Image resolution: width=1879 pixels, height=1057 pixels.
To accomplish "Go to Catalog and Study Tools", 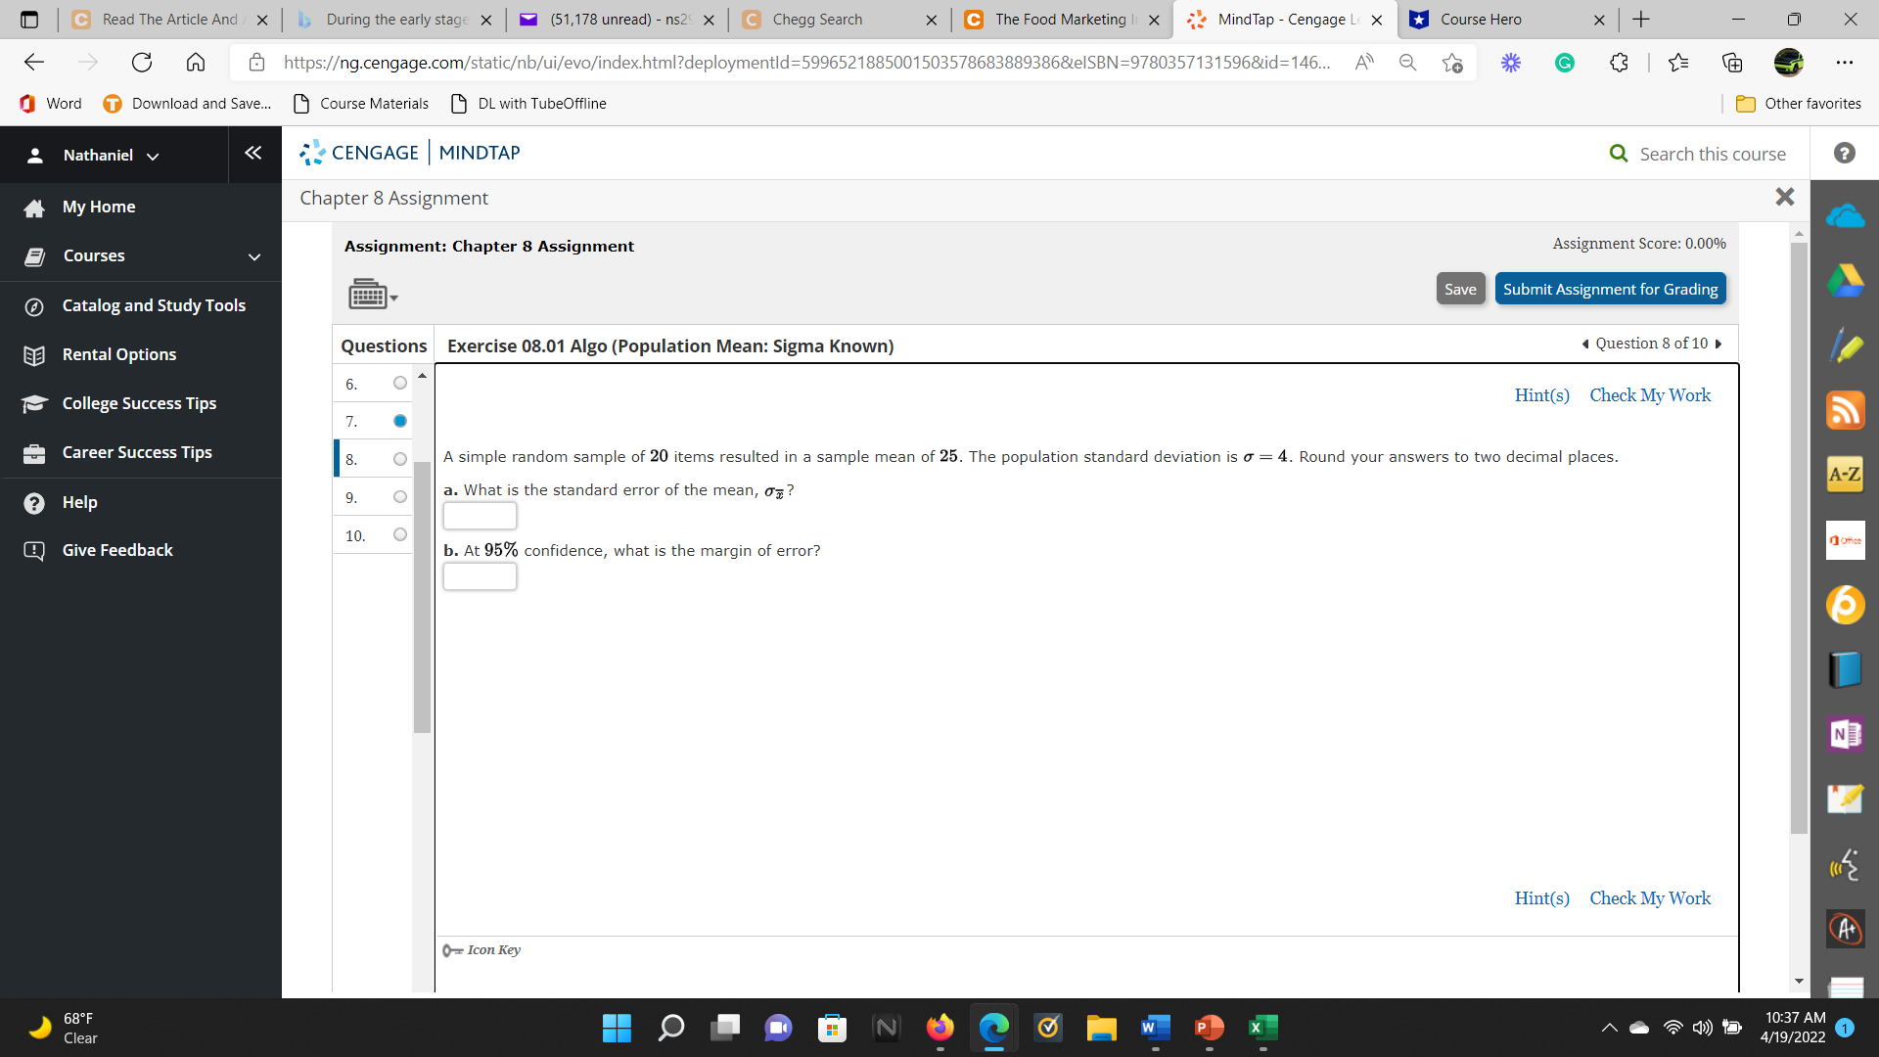I will point(153,305).
